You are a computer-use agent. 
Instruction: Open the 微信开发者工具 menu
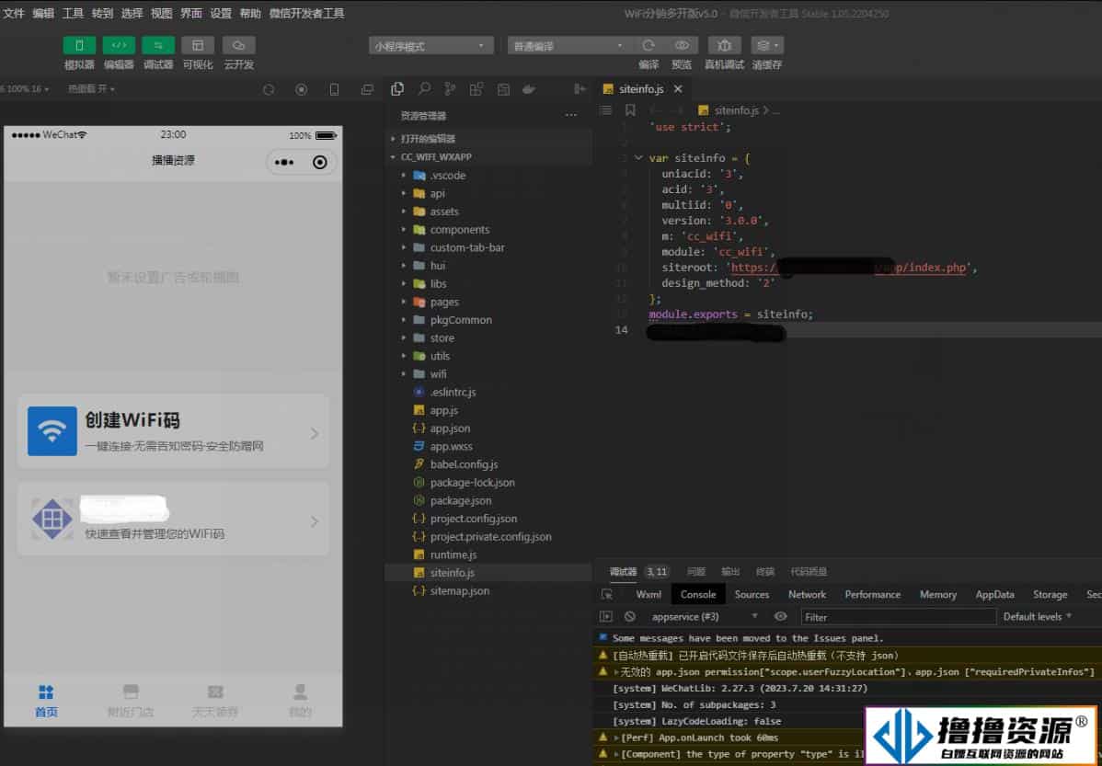306,14
